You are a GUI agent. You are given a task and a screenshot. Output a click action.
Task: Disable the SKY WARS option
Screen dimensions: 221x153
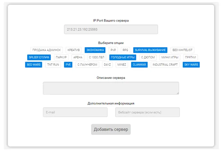pyautogui.click(x=191, y=65)
